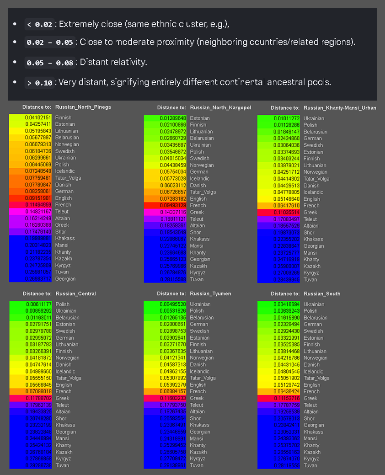
Task: Select the value cell 0.01163011
Action: pos(31,317)
